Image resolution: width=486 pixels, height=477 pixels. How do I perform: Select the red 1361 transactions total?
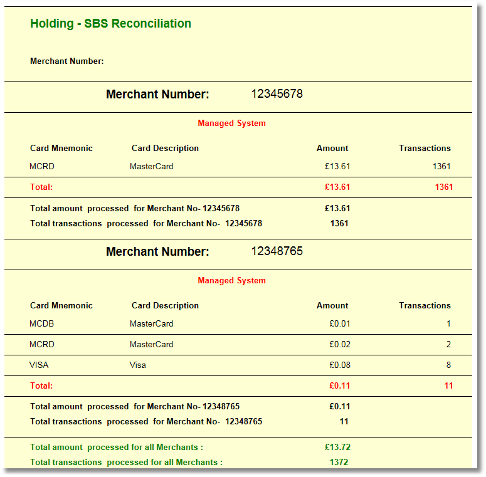(443, 187)
